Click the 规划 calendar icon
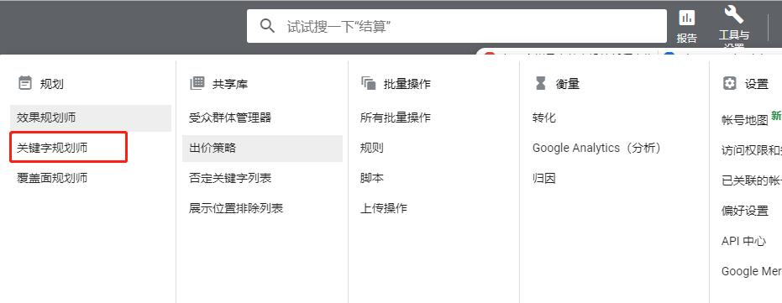Image resolution: width=782 pixels, height=303 pixels. pyautogui.click(x=25, y=83)
